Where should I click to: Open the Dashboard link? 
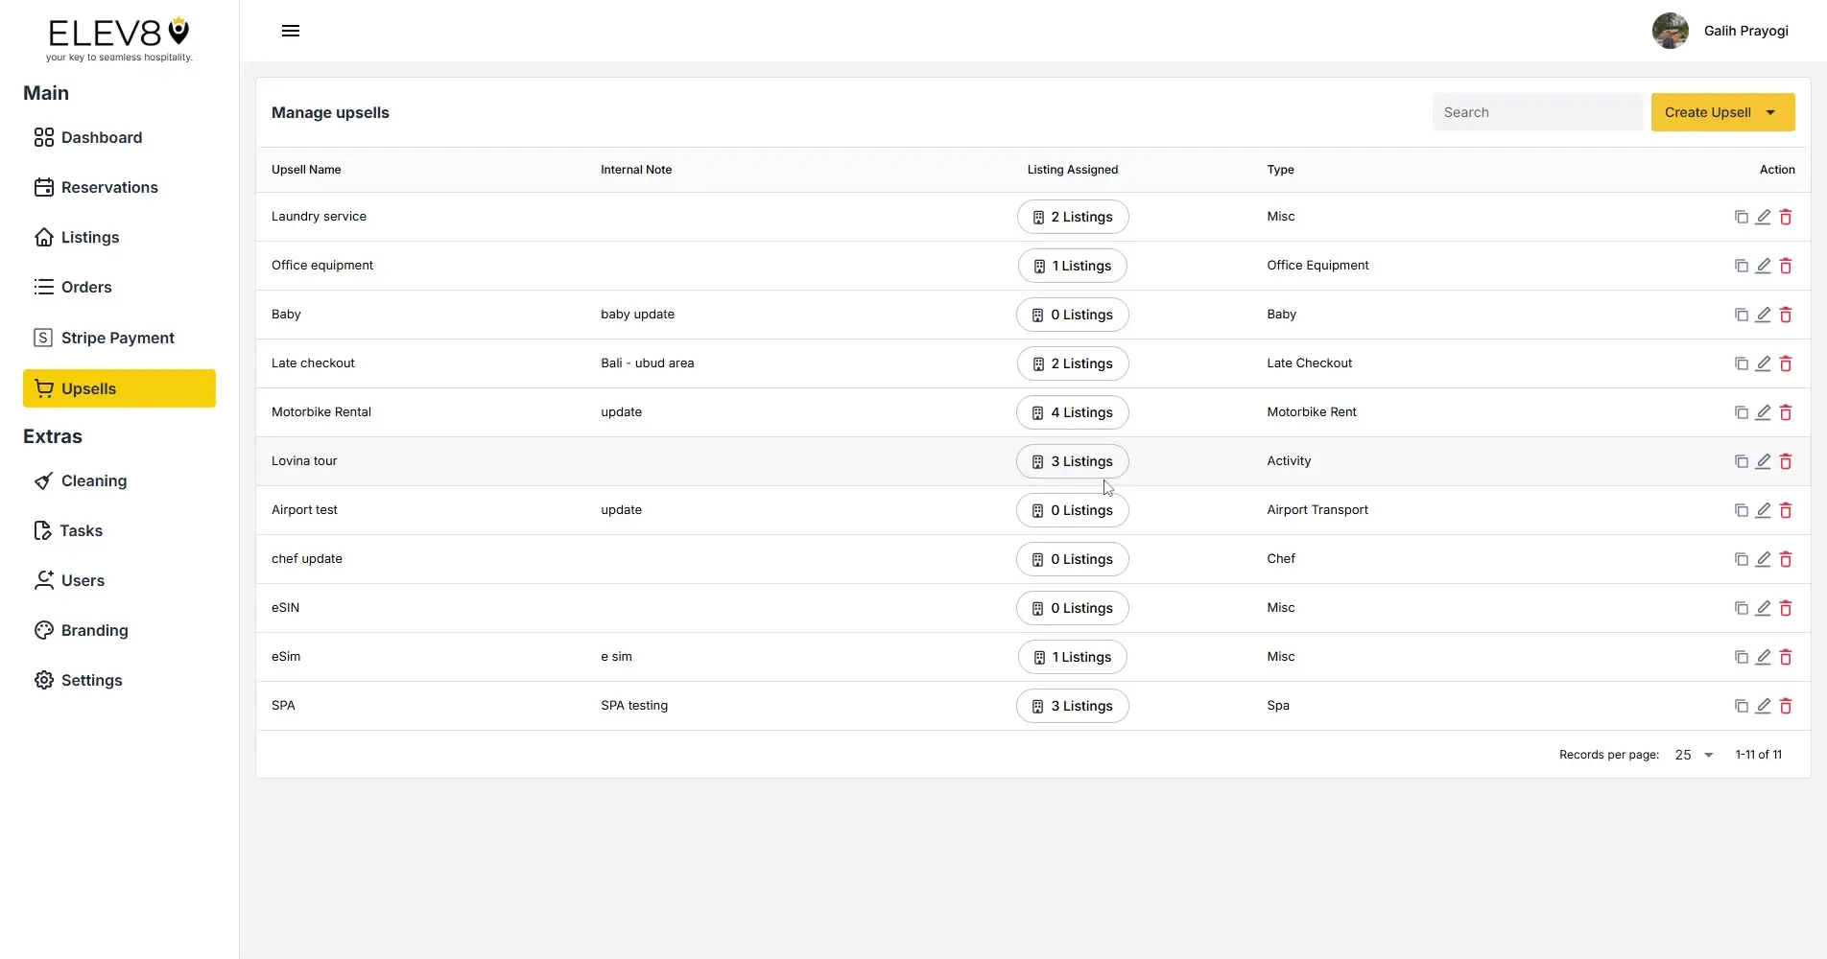[x=101, y=137]
